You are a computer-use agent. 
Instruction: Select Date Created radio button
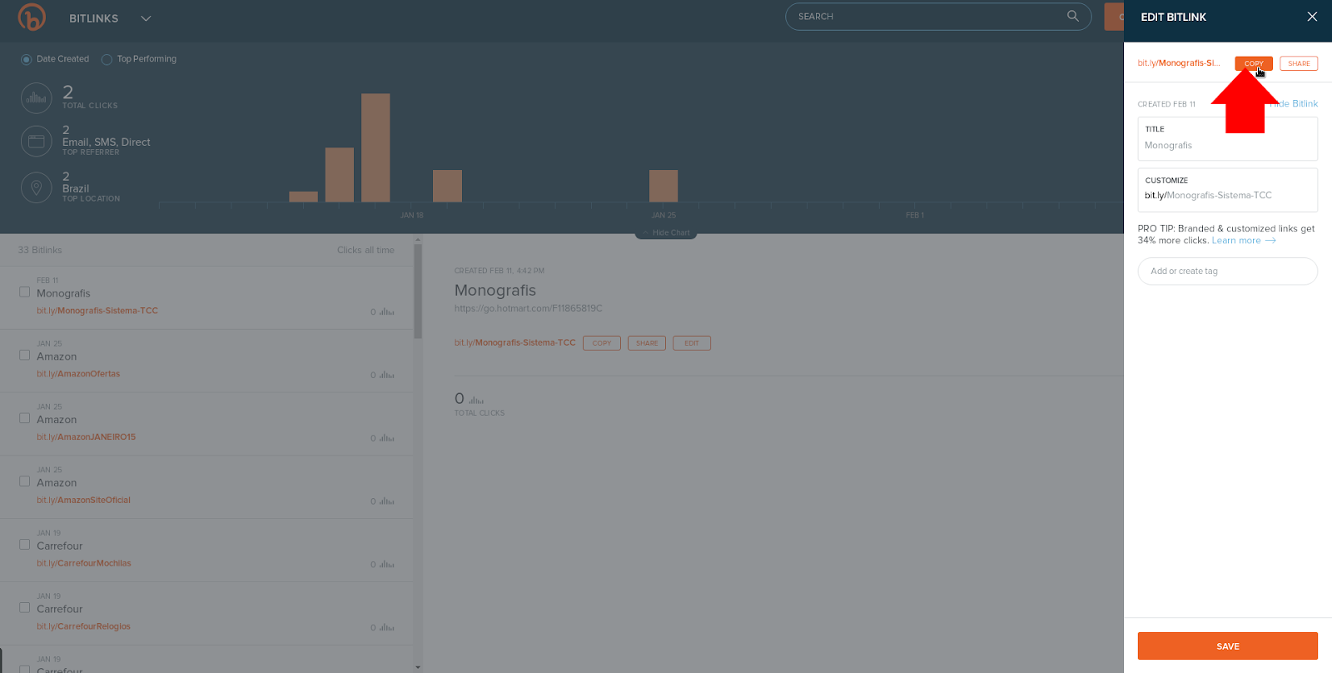click(26, 59)
